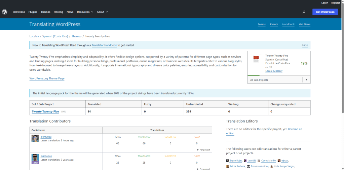Click the translated count 91
Viewport: 344px width, 170px height.
coord(89,111)
